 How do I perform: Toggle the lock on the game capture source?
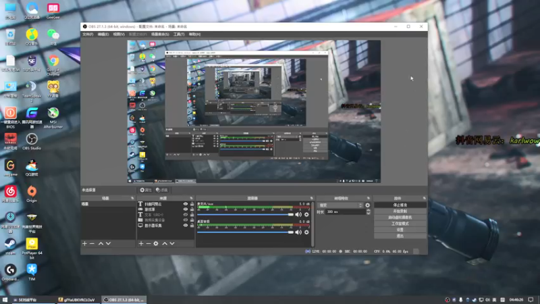[192, 209]
